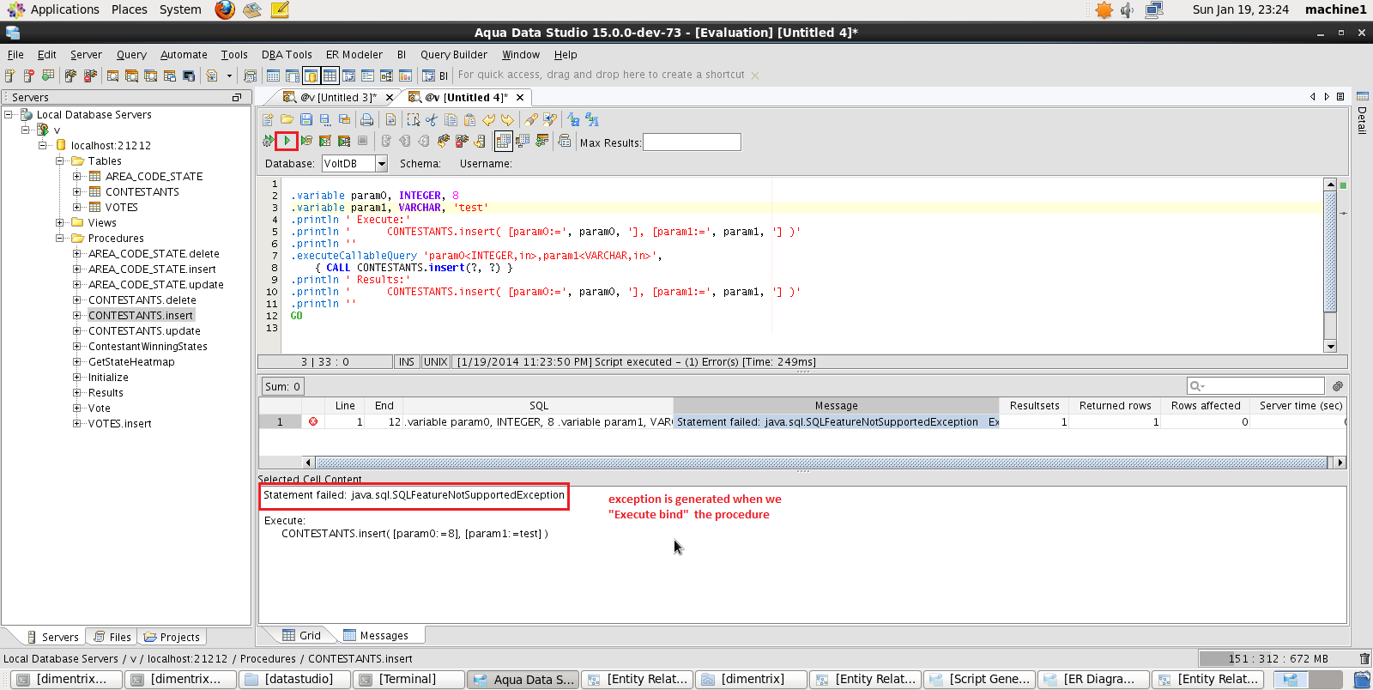Save the script with the floppy disk icon

click(x=305, y=120)
